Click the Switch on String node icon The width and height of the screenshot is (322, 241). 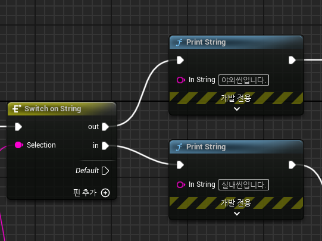17,108
